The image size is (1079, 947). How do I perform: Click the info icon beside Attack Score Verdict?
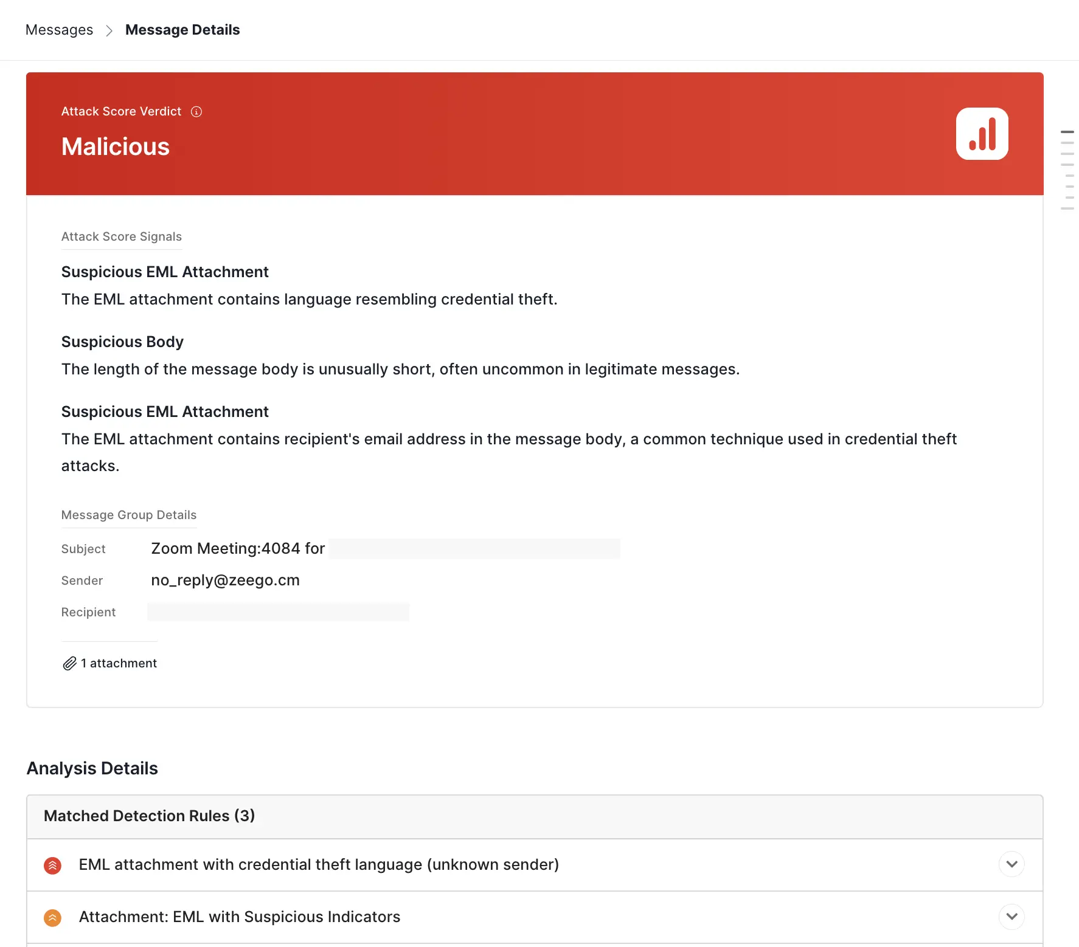click(196, 111)
